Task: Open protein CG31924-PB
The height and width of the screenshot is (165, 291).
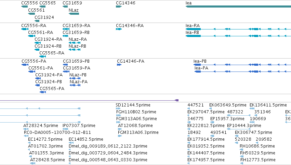Action: (x=49, y=82)
